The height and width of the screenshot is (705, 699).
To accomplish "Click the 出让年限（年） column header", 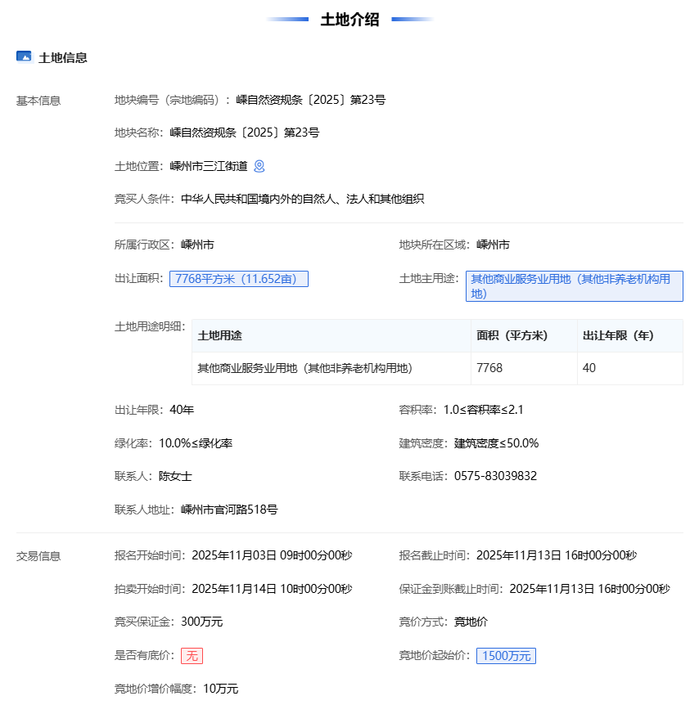I will point(617,335).
